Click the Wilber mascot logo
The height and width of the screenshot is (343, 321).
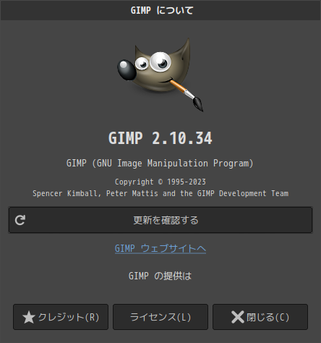click(x=160, y=75)
